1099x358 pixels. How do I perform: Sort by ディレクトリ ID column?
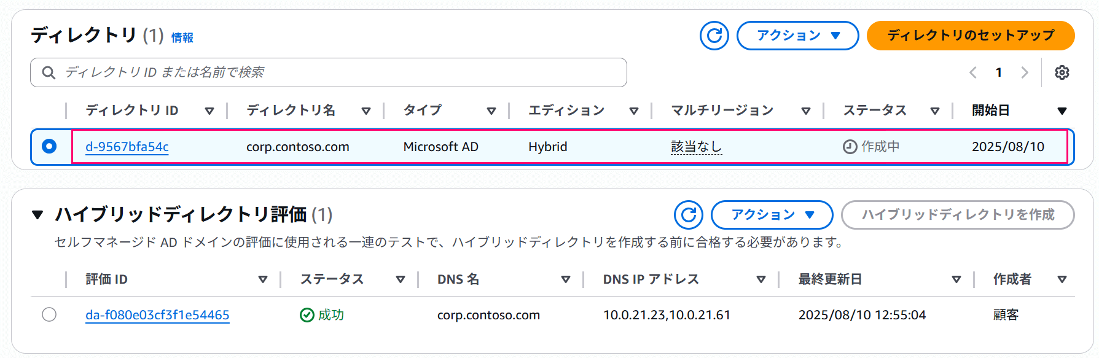209,111
